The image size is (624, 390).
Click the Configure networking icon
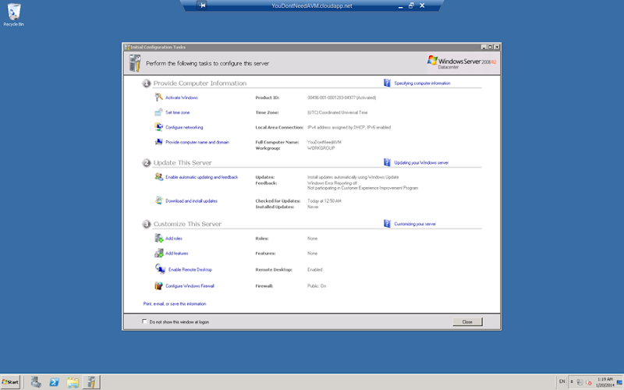point(159,127)
